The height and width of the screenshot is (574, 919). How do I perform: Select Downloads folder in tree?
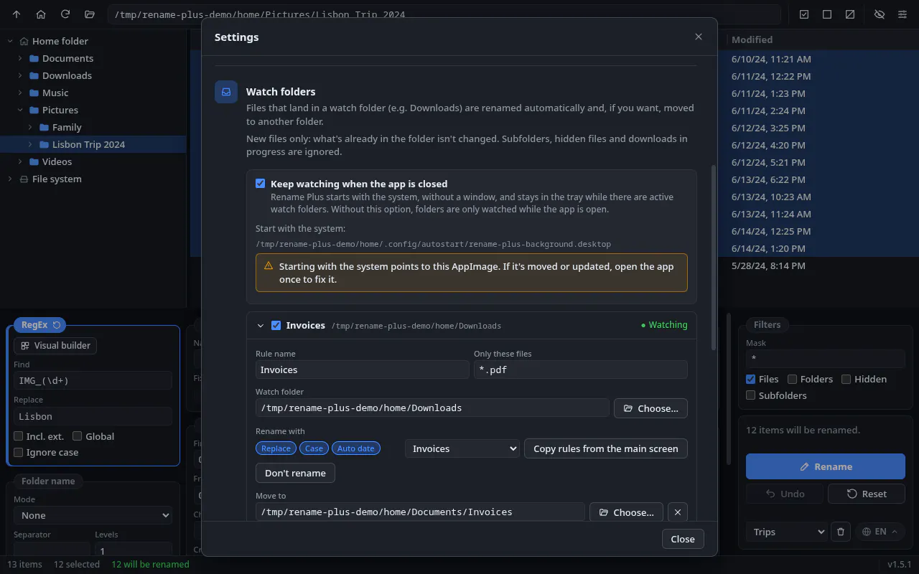[67, 75]
